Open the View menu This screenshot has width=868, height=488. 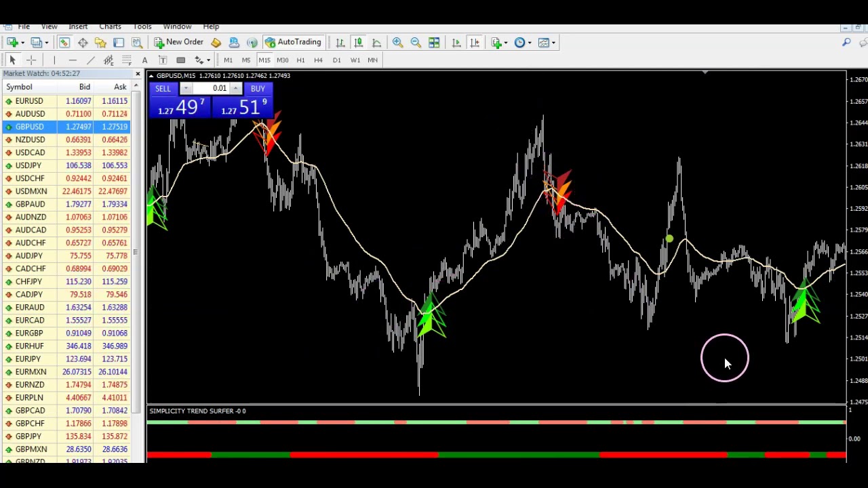[x=49, y=26]
